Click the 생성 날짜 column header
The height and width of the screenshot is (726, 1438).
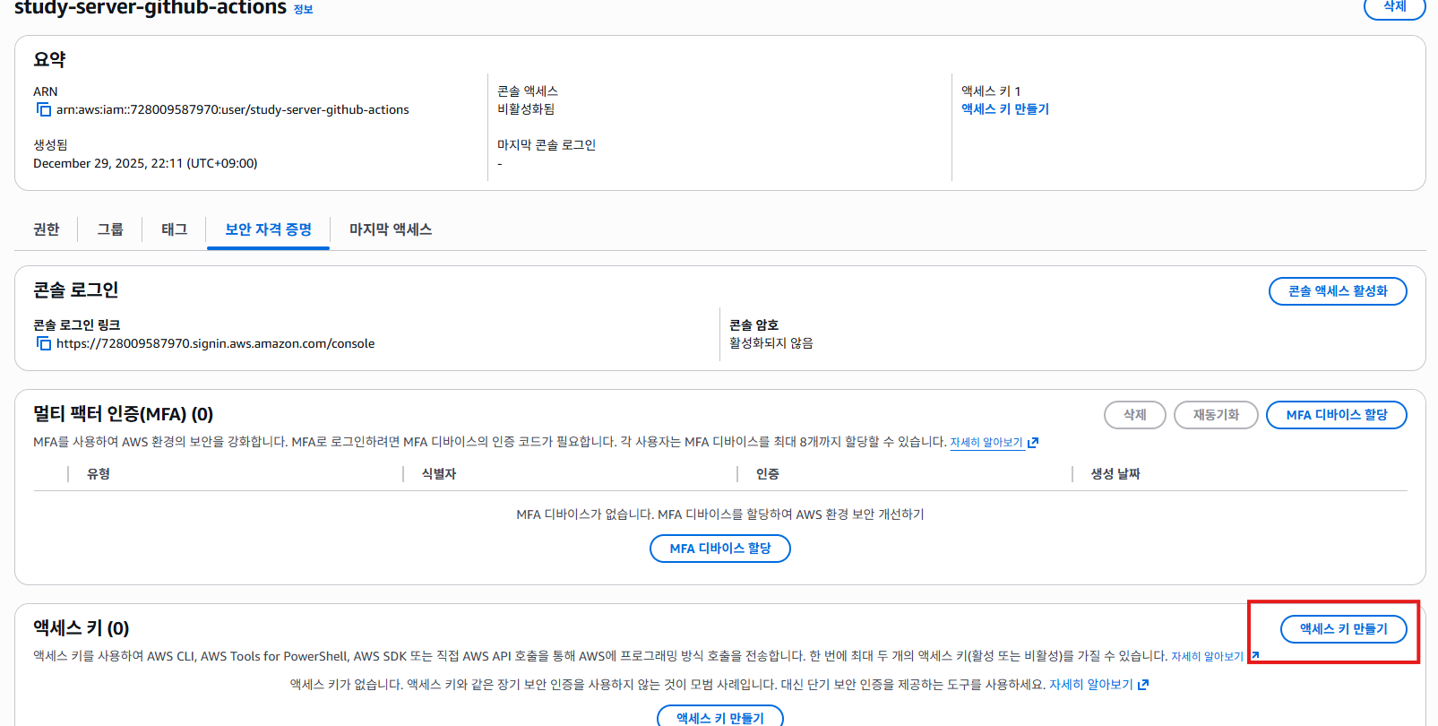1115,474
